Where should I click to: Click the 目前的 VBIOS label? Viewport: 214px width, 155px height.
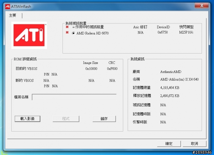tap(26, 69)
